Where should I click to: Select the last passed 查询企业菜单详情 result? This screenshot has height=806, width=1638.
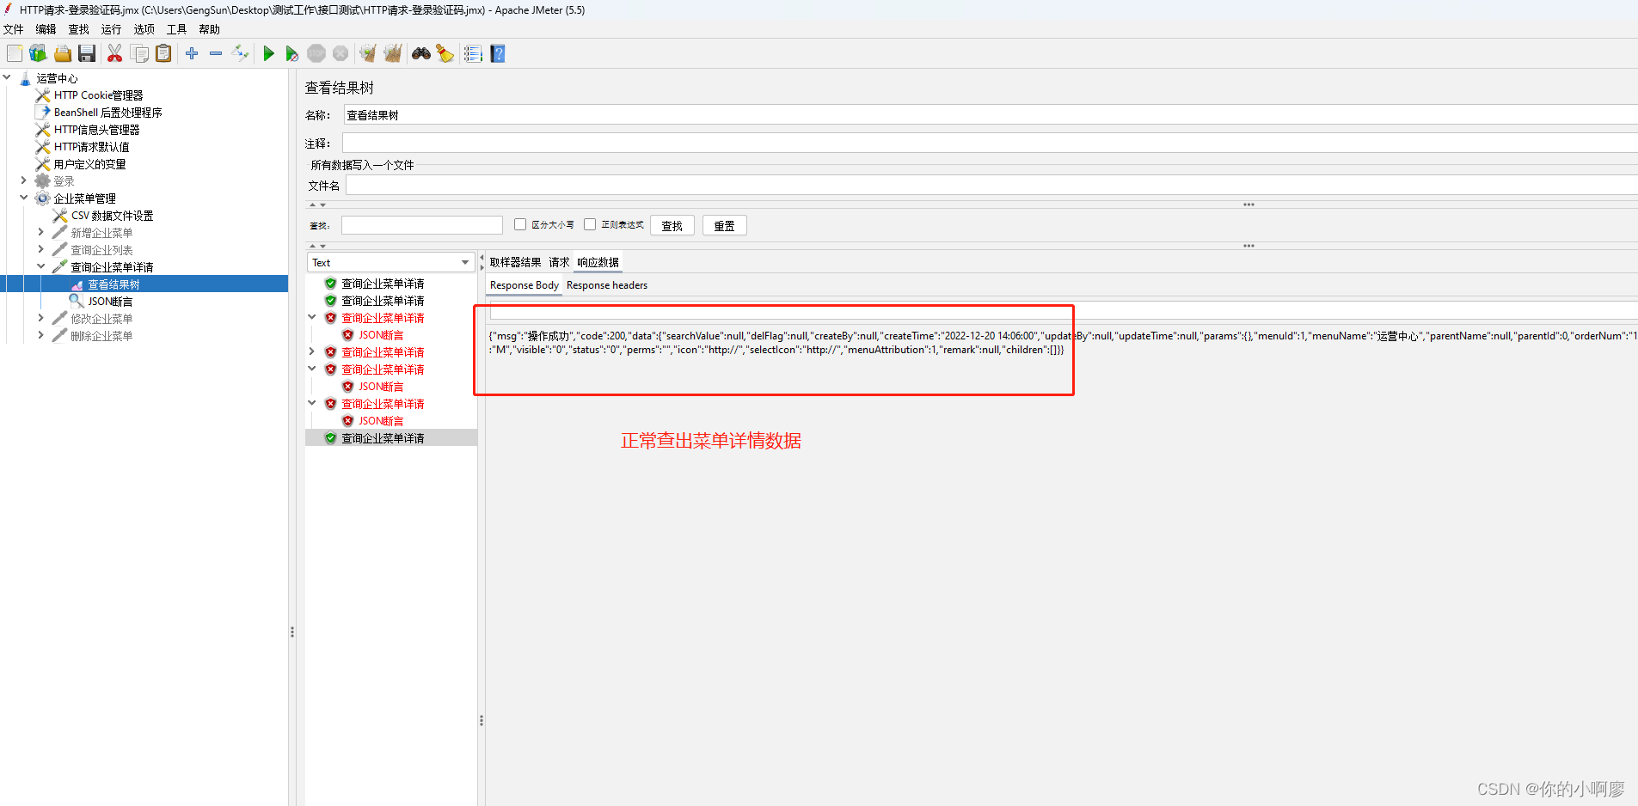click(383, 438)
